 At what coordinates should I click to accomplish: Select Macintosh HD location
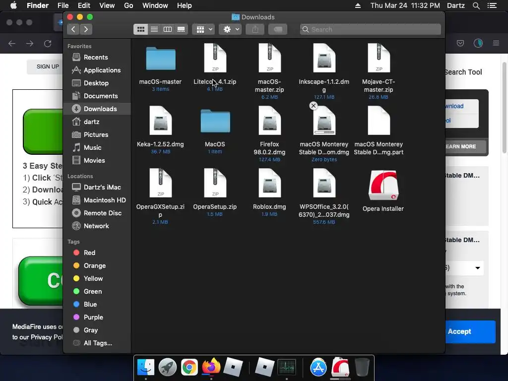97,200
